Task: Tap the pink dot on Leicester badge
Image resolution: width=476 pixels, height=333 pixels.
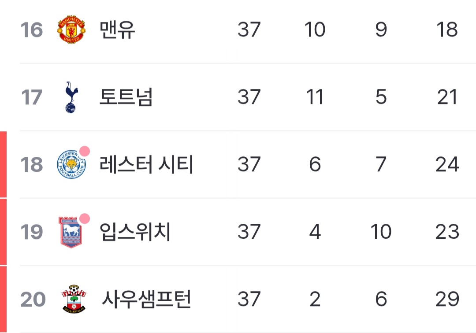Action: coord(84,151)
